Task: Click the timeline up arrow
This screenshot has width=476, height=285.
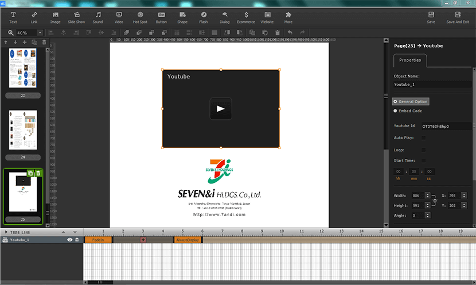Action: click(x=64, y=232)
